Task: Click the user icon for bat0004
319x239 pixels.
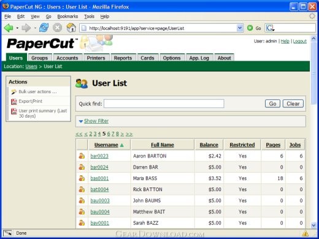Action: point(82,189)
